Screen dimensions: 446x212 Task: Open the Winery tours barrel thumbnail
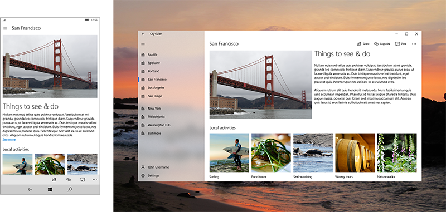point(355,153)
